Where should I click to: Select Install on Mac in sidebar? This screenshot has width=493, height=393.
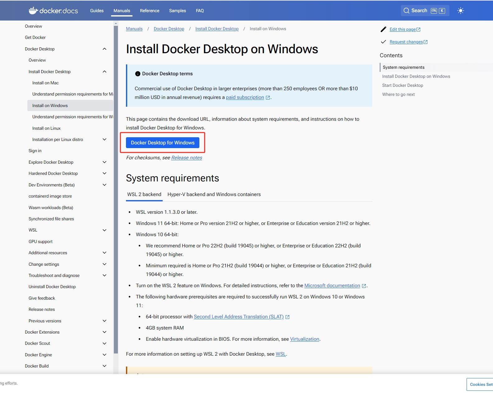click(45, 83)
